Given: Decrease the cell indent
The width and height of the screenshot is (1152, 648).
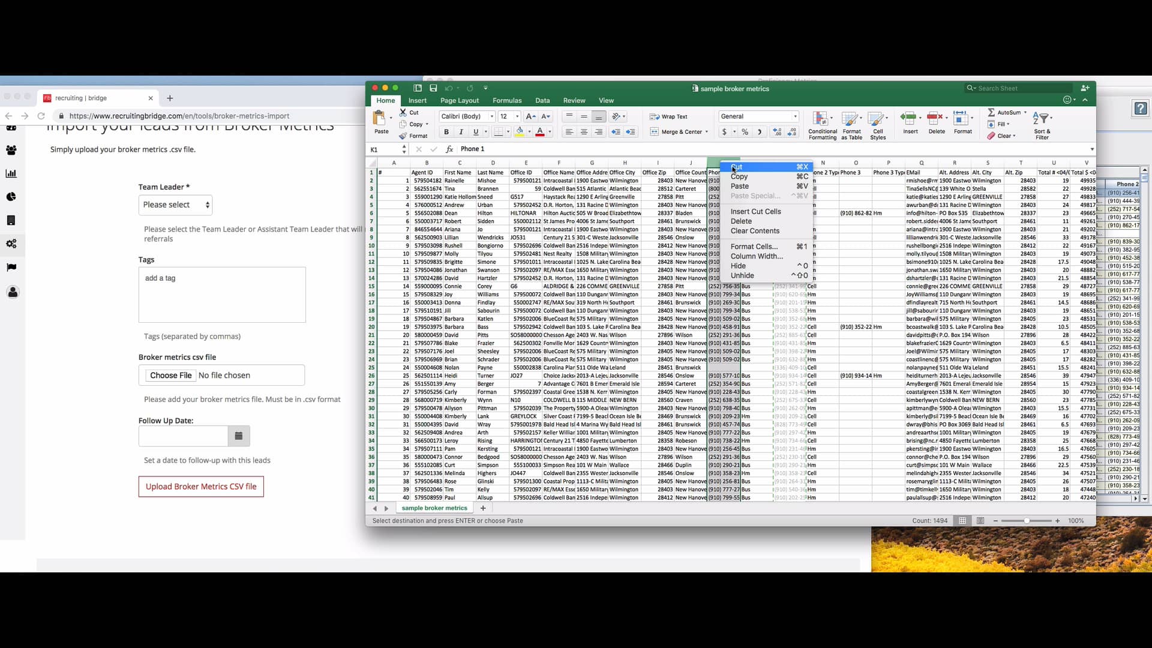Looking at the screenshot, I should (x=616, y=132).
